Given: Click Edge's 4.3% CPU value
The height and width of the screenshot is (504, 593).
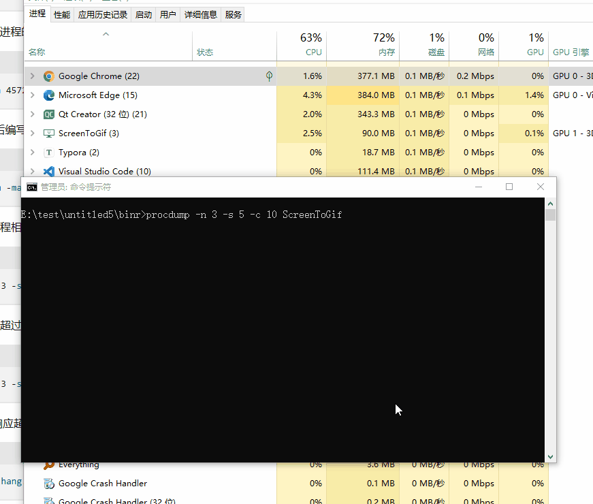Looking at the screenshot, I should click(312, 95).
